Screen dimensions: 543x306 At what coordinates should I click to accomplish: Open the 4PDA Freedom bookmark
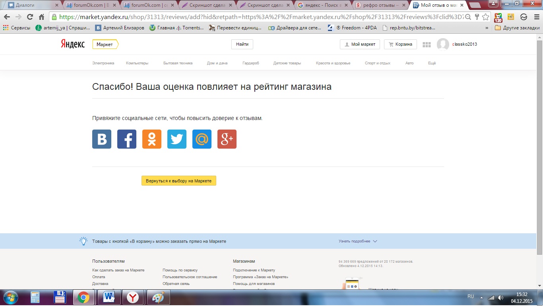[x=352, y=28]
